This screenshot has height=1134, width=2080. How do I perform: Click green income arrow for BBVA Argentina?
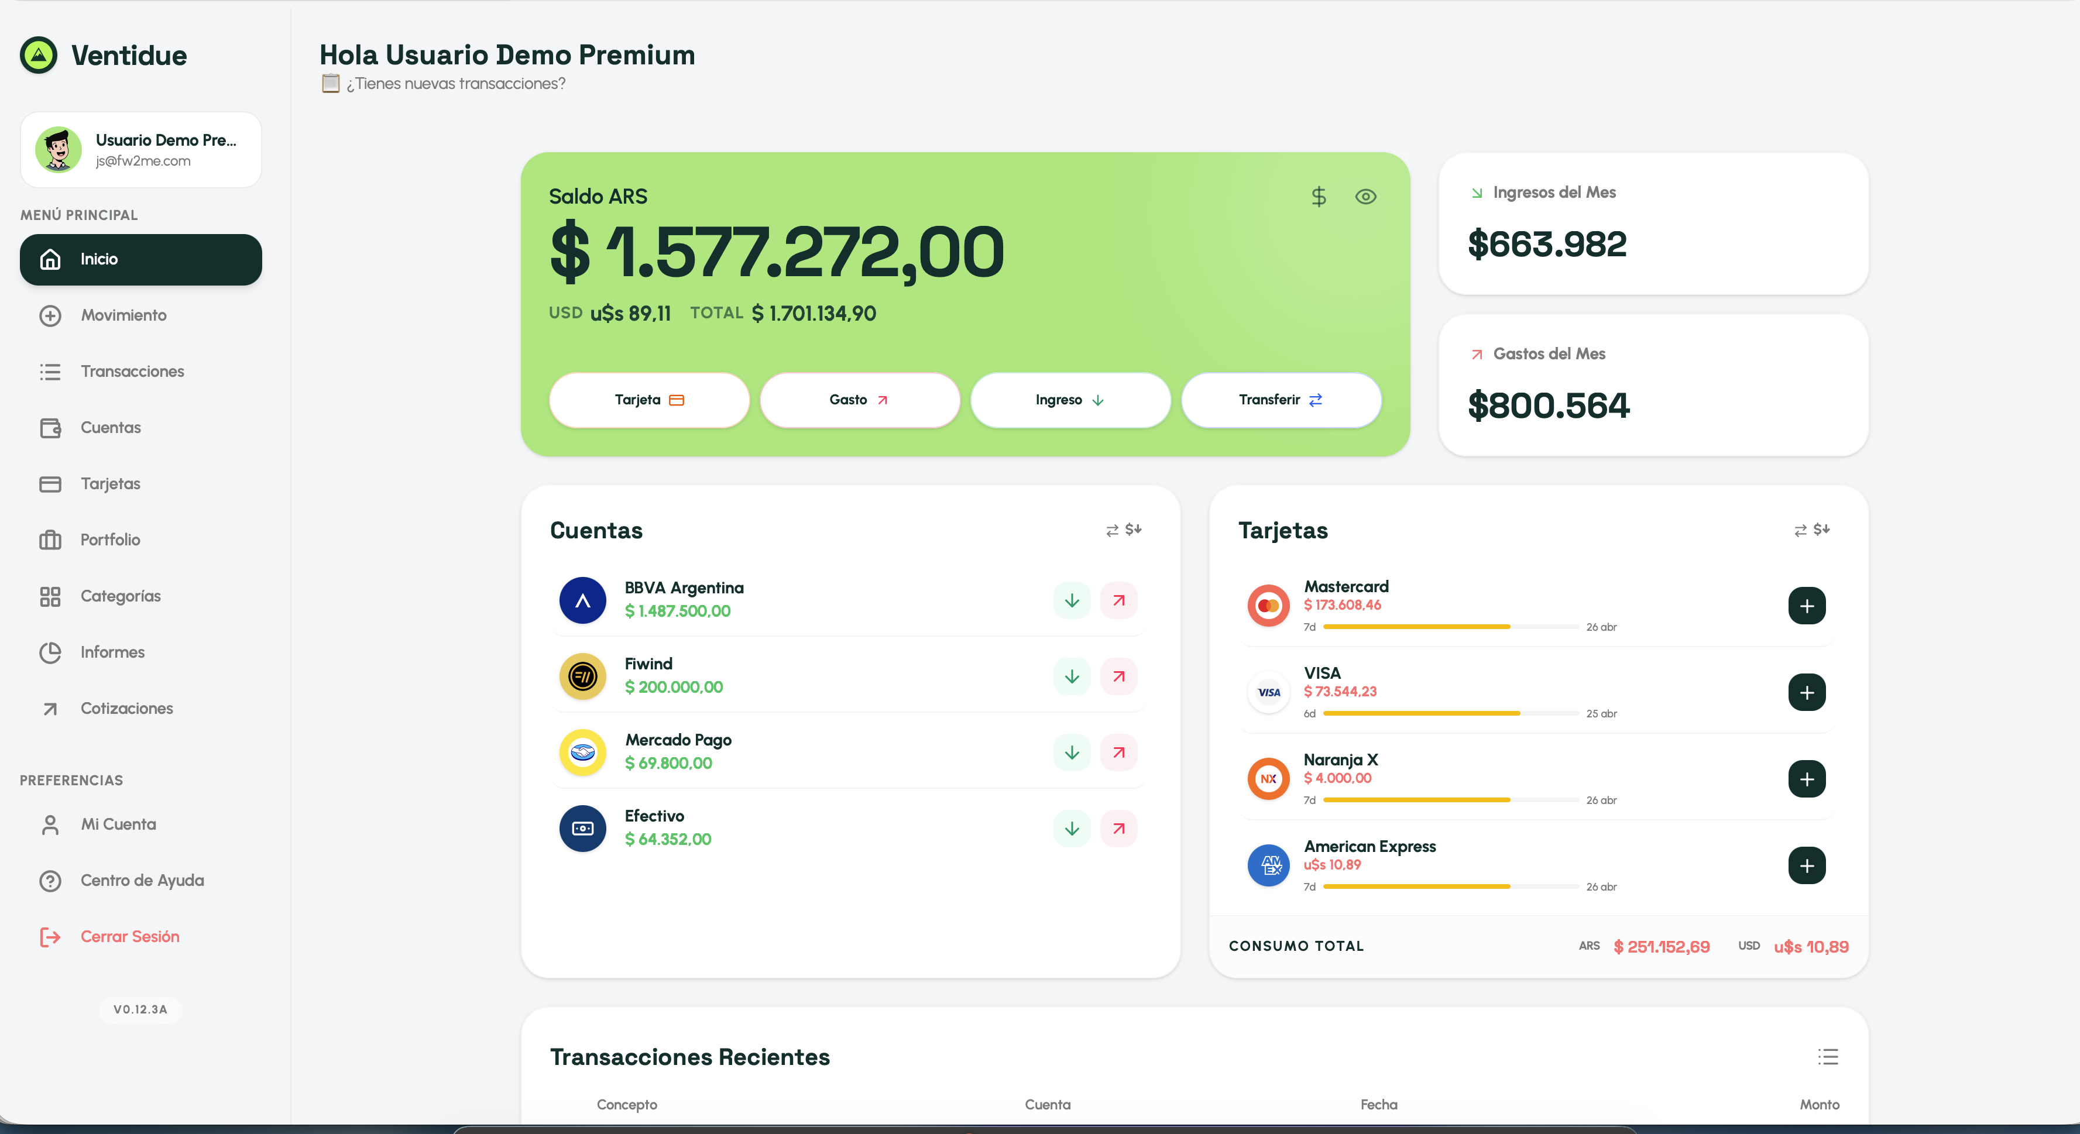tap(1072, 600)
